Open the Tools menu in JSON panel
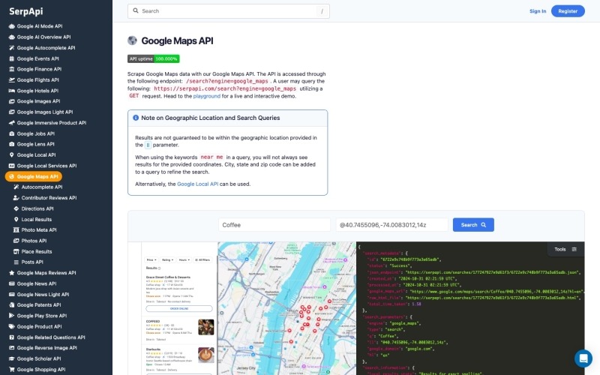Image resolution: width=600 pixels, height=375 pixels. [565, 249]
